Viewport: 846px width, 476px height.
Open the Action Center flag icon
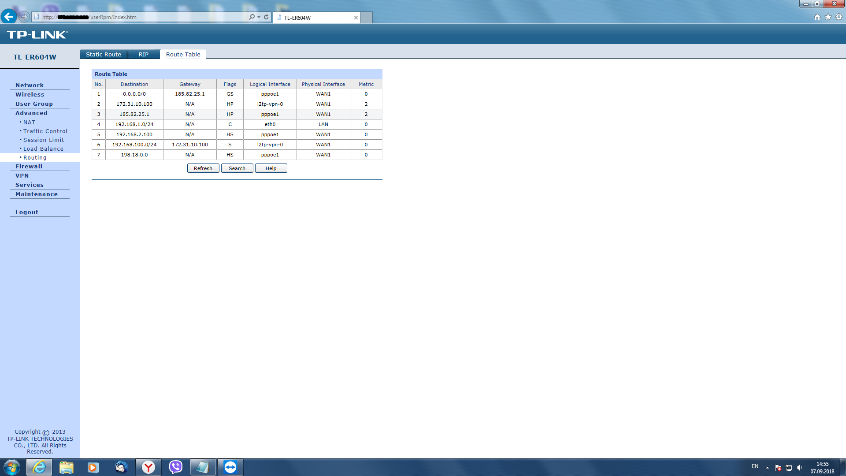click(778, 468)
